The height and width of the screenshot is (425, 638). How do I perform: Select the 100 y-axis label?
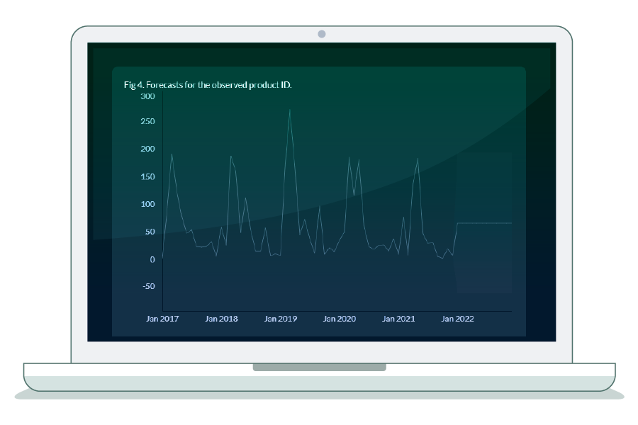point(147,204)
